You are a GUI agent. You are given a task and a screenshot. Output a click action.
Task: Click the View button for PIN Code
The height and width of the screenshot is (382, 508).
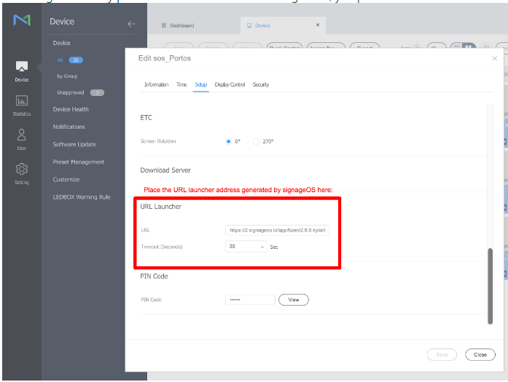tap(294, 300)
